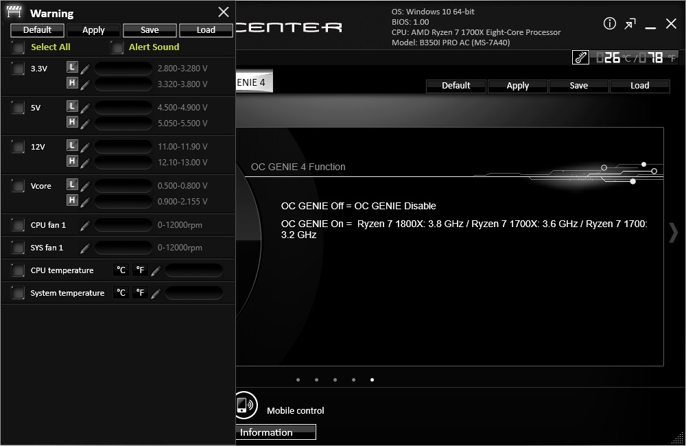Screen dimensions: 686x446
Task: Open the Command Center information icon
Action: click(x=609, y=23)
